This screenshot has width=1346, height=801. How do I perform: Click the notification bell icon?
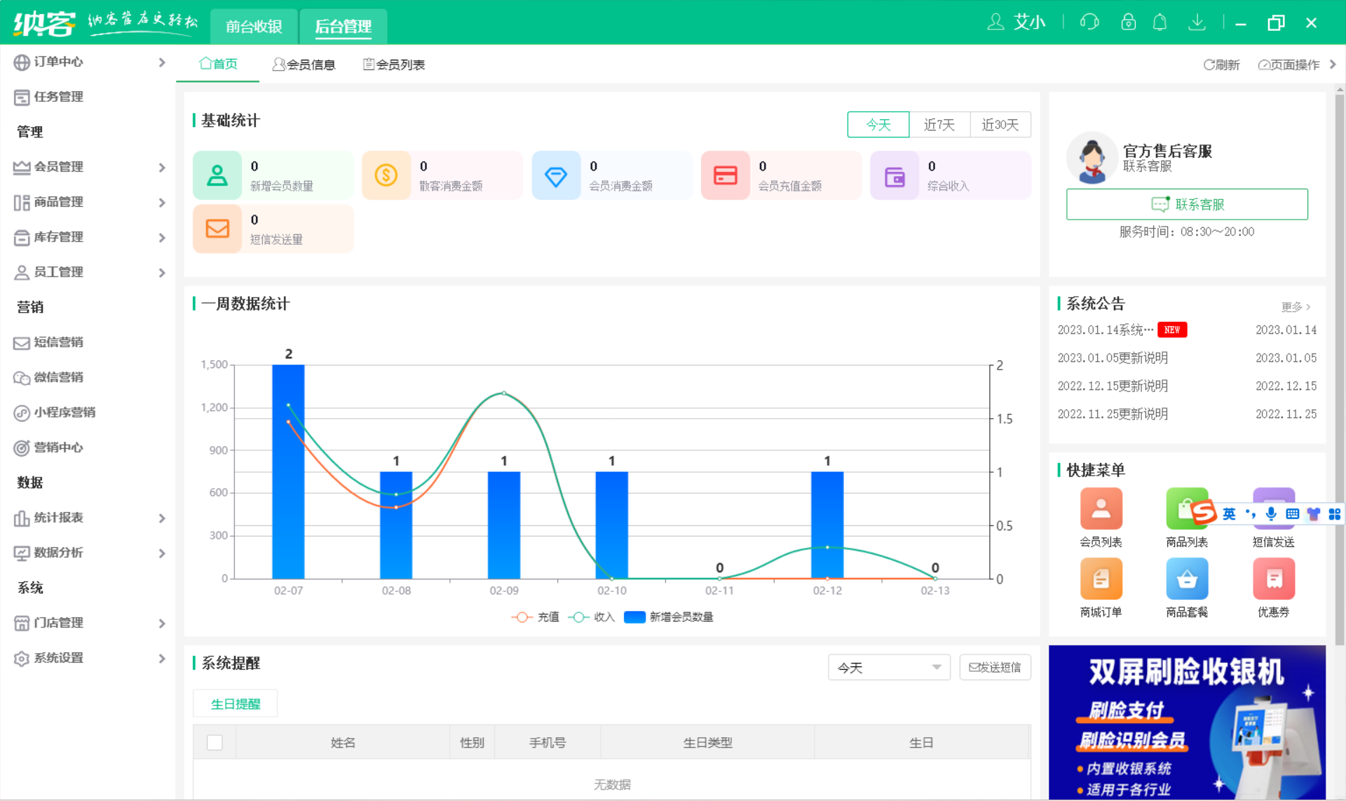1160,22
